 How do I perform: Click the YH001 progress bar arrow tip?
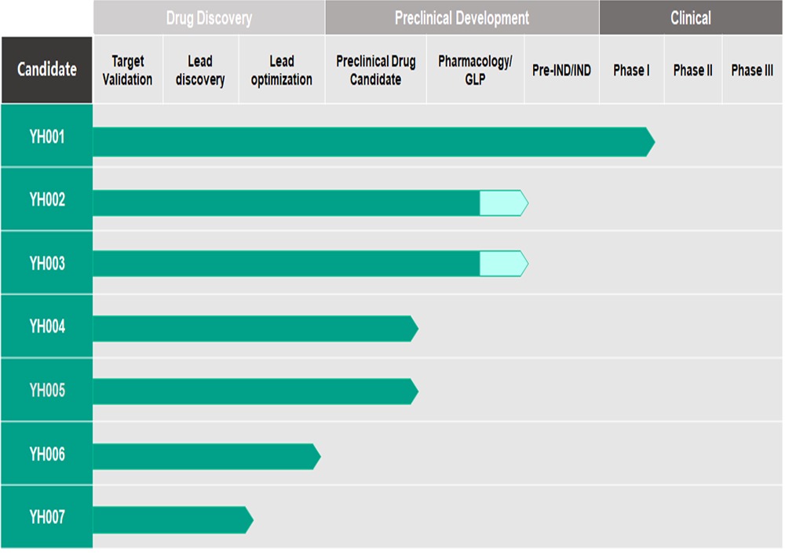(x=649, y=141)
